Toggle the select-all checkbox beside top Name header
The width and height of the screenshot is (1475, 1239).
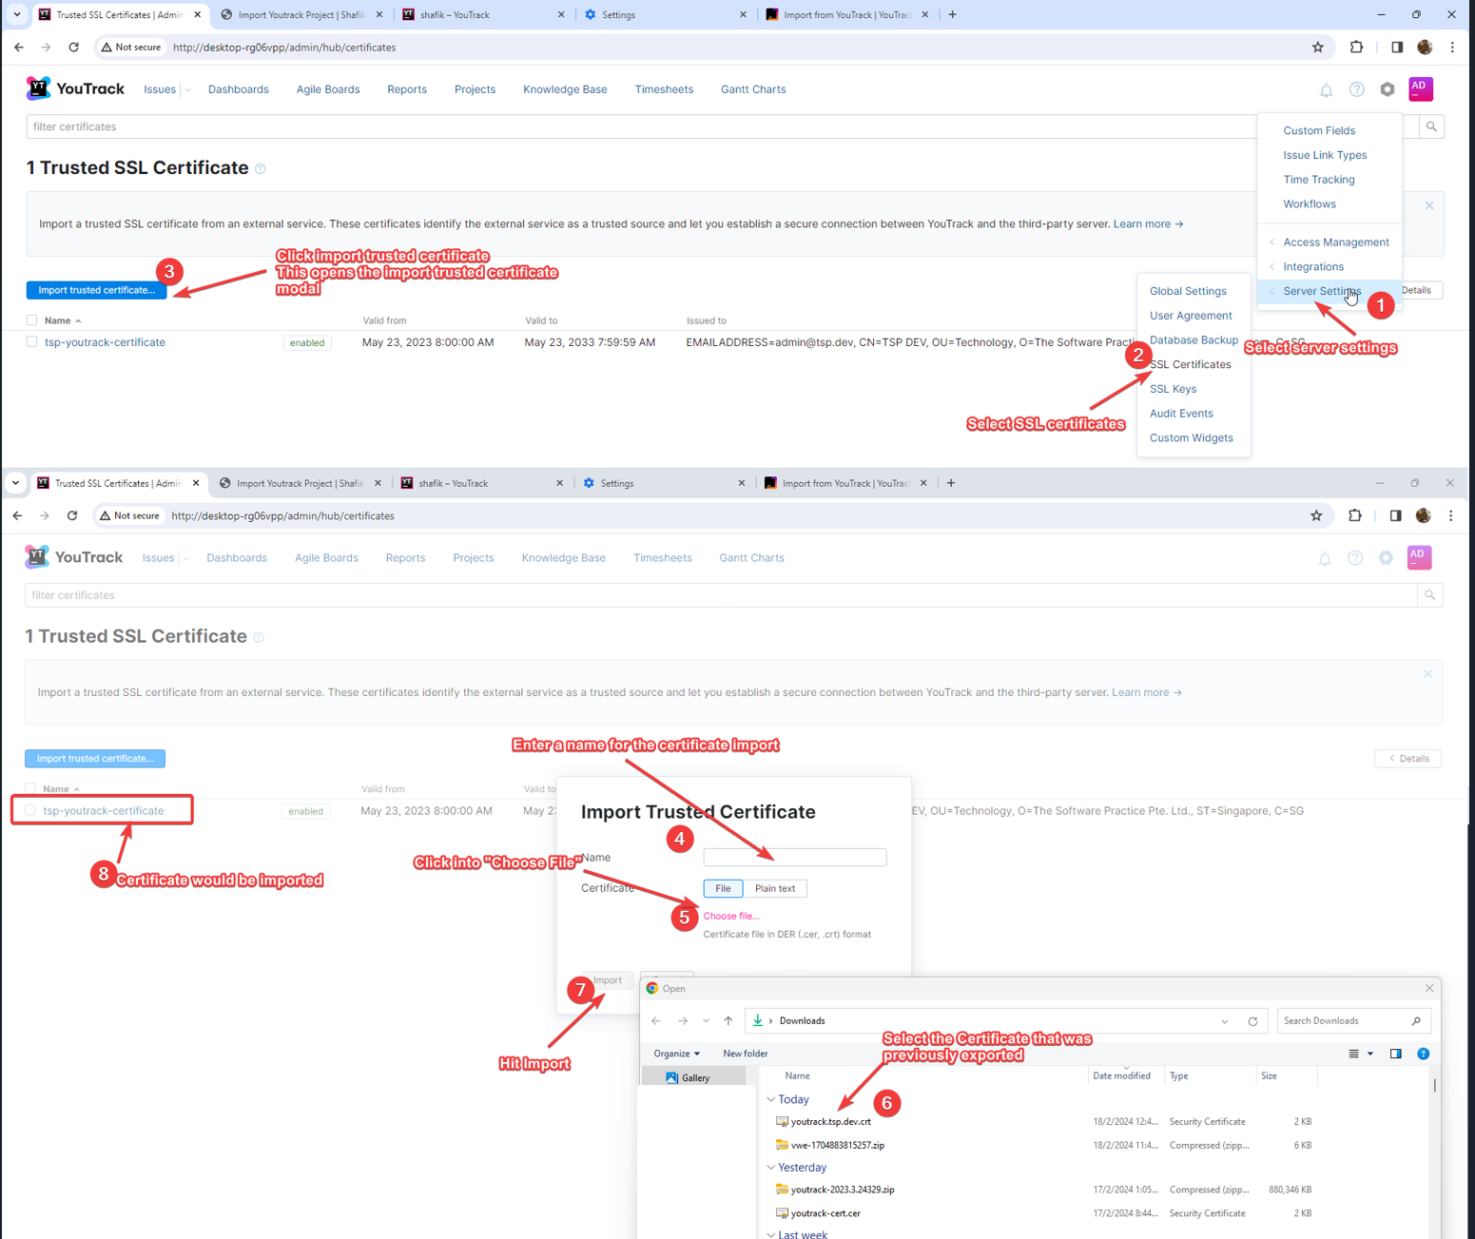coord(32,320)
